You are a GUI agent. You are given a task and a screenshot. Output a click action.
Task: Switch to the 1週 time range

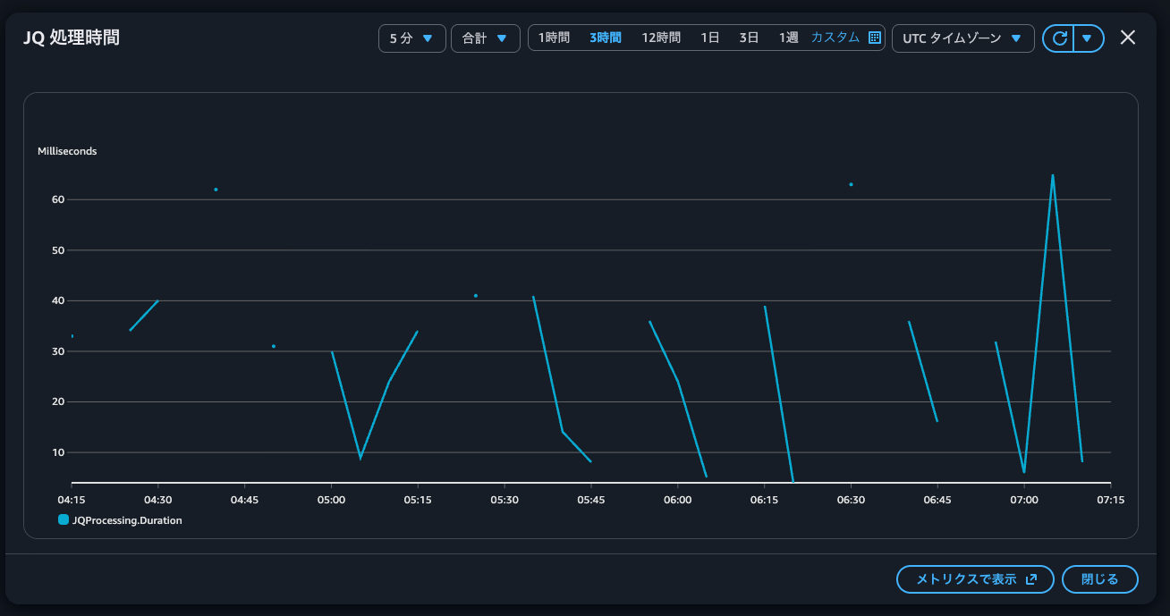coord(788,38)
